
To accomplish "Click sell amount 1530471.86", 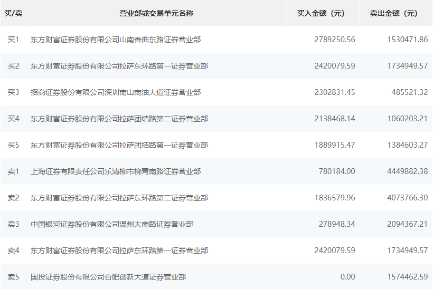I will tap(408, 40).
